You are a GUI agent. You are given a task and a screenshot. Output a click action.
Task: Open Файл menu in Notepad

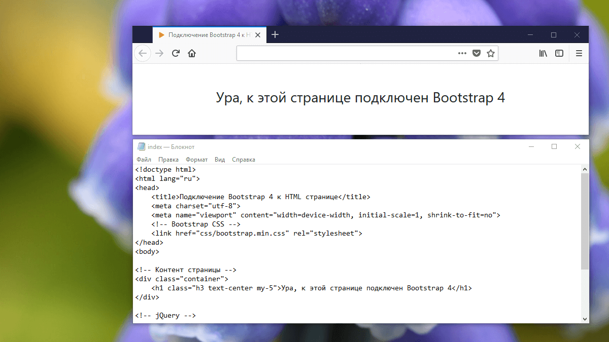(x=144, y=160)
